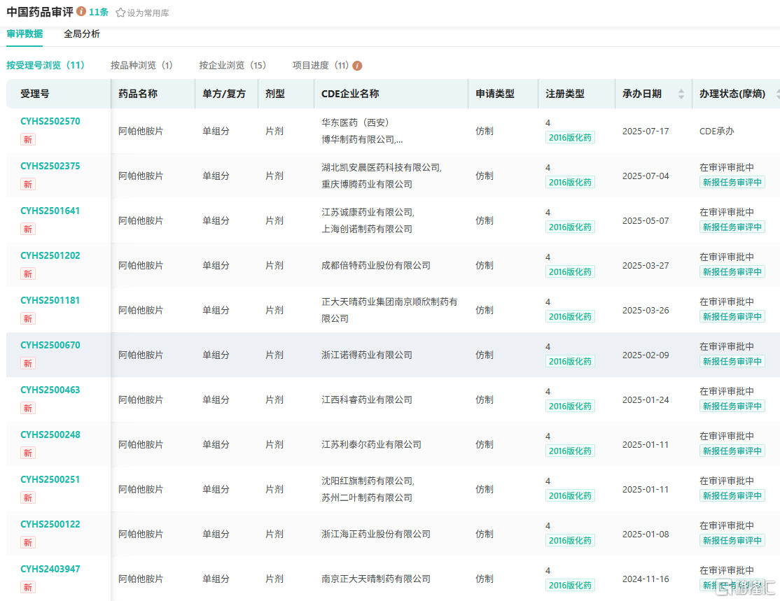Click date 2025-07-17
Viewport: 780px width, 601px height.
click(x=646, y=132)
